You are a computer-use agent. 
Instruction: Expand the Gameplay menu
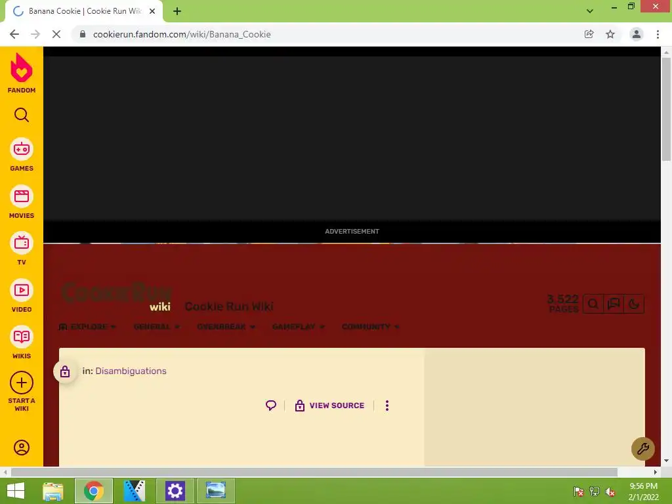299,327
